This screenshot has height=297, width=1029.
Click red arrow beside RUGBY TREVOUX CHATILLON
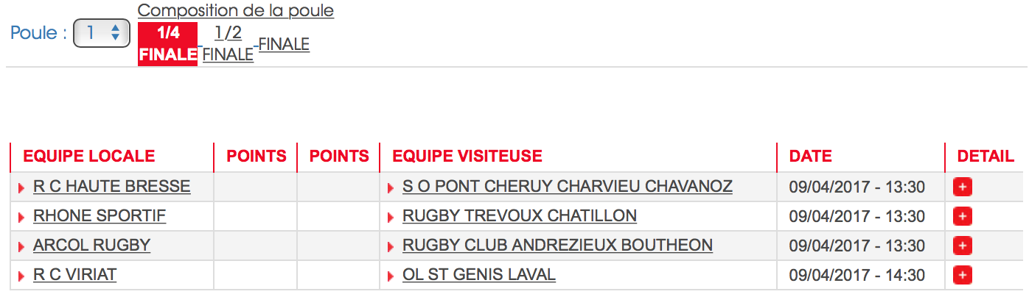point(391,218)
